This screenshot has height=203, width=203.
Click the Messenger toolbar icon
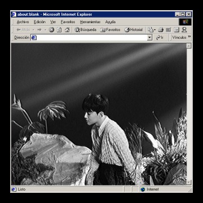184,30
